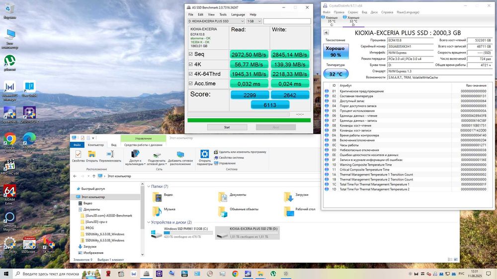
Task: Open [Guru3D.com]-ASSSD-Benchmark folder in navigation pane
Action: (x=106, y=216)
